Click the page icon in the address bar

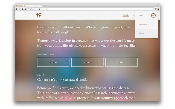[28, 9]
